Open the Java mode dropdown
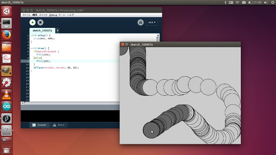Image resolution: width=276 pixels, height=155 pixels. pos(152,22)
